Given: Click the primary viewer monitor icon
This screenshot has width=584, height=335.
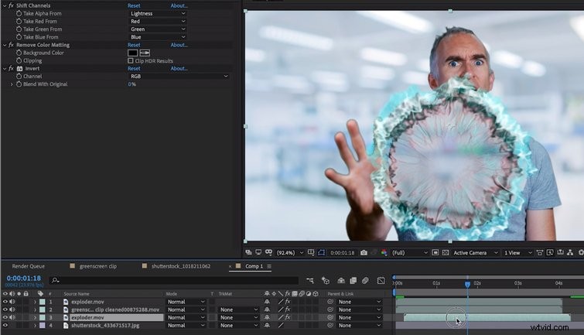Looking at the screenshot, I should [x=258, y=253].
